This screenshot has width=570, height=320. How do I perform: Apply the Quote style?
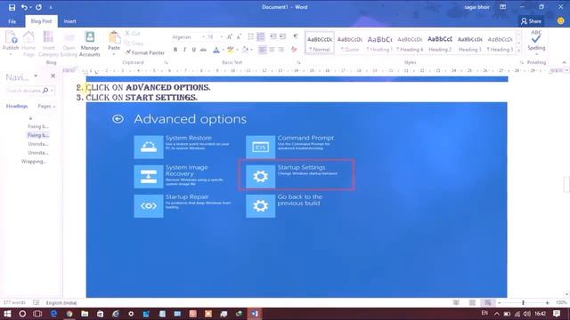349,43
